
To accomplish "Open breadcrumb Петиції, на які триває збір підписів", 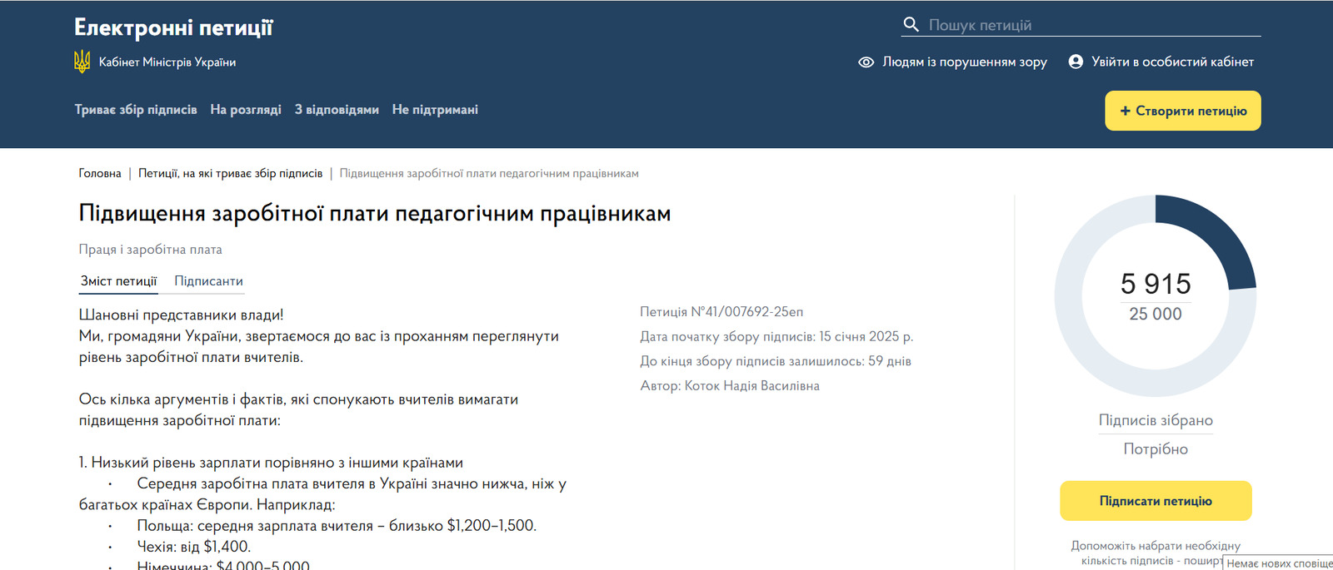I will [x=230, y=174].
